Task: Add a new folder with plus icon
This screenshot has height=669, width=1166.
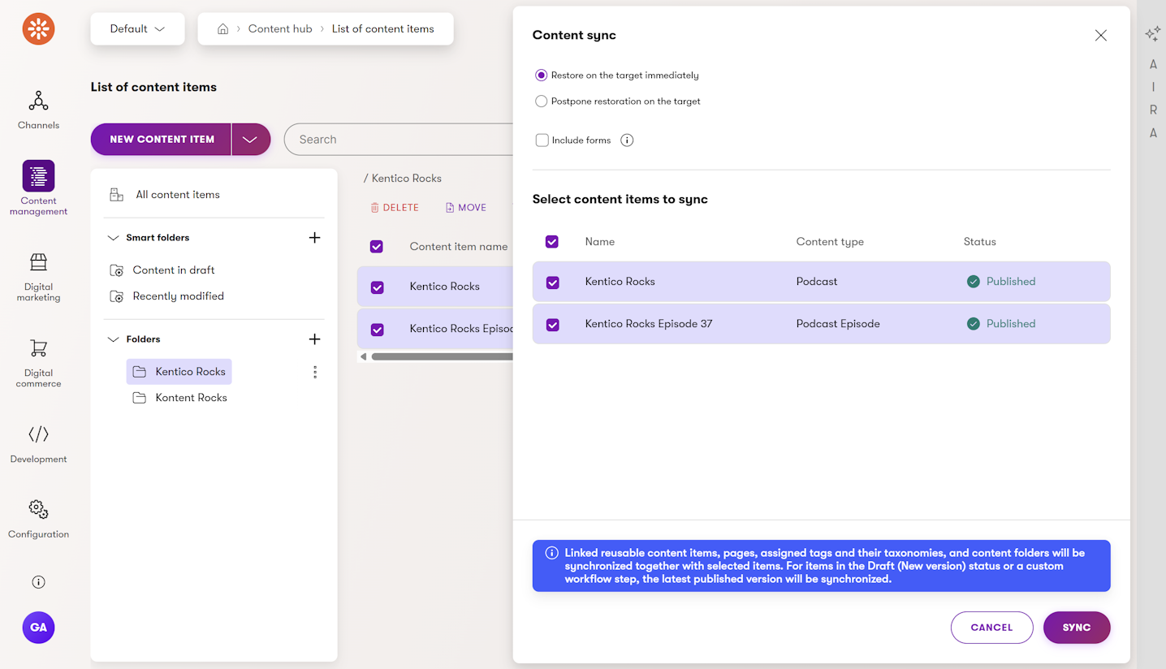Action: coord(315,339)
